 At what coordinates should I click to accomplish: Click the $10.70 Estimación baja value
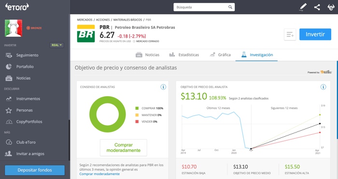189,167
